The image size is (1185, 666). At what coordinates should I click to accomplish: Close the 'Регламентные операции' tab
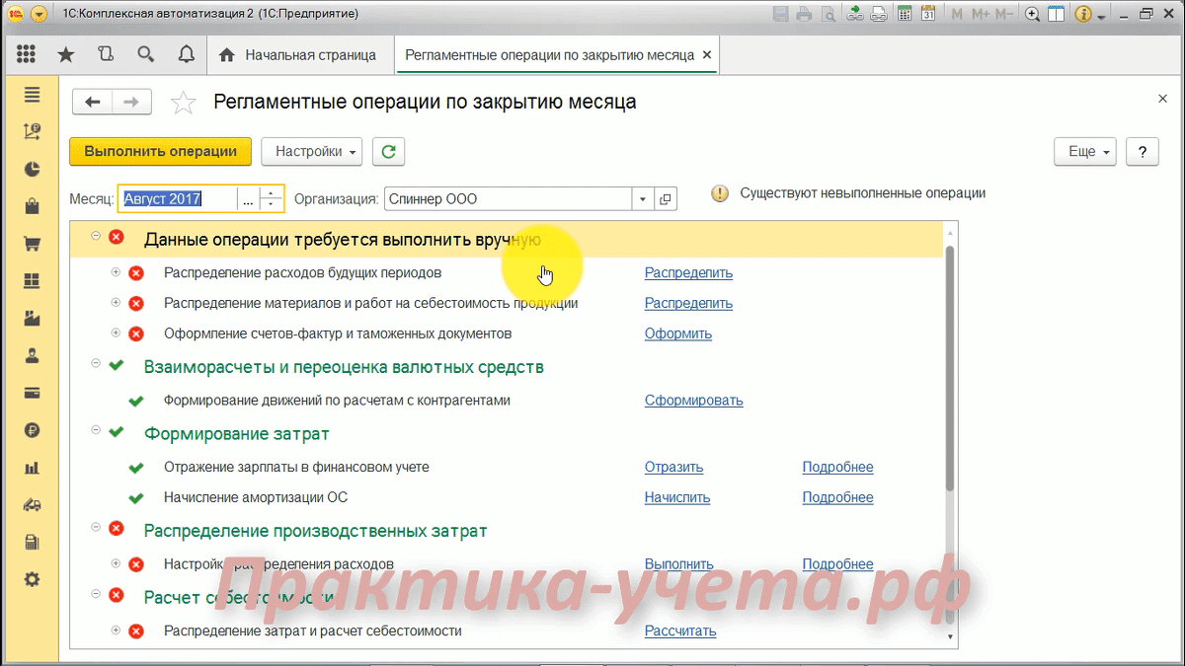tap(706, 55)
